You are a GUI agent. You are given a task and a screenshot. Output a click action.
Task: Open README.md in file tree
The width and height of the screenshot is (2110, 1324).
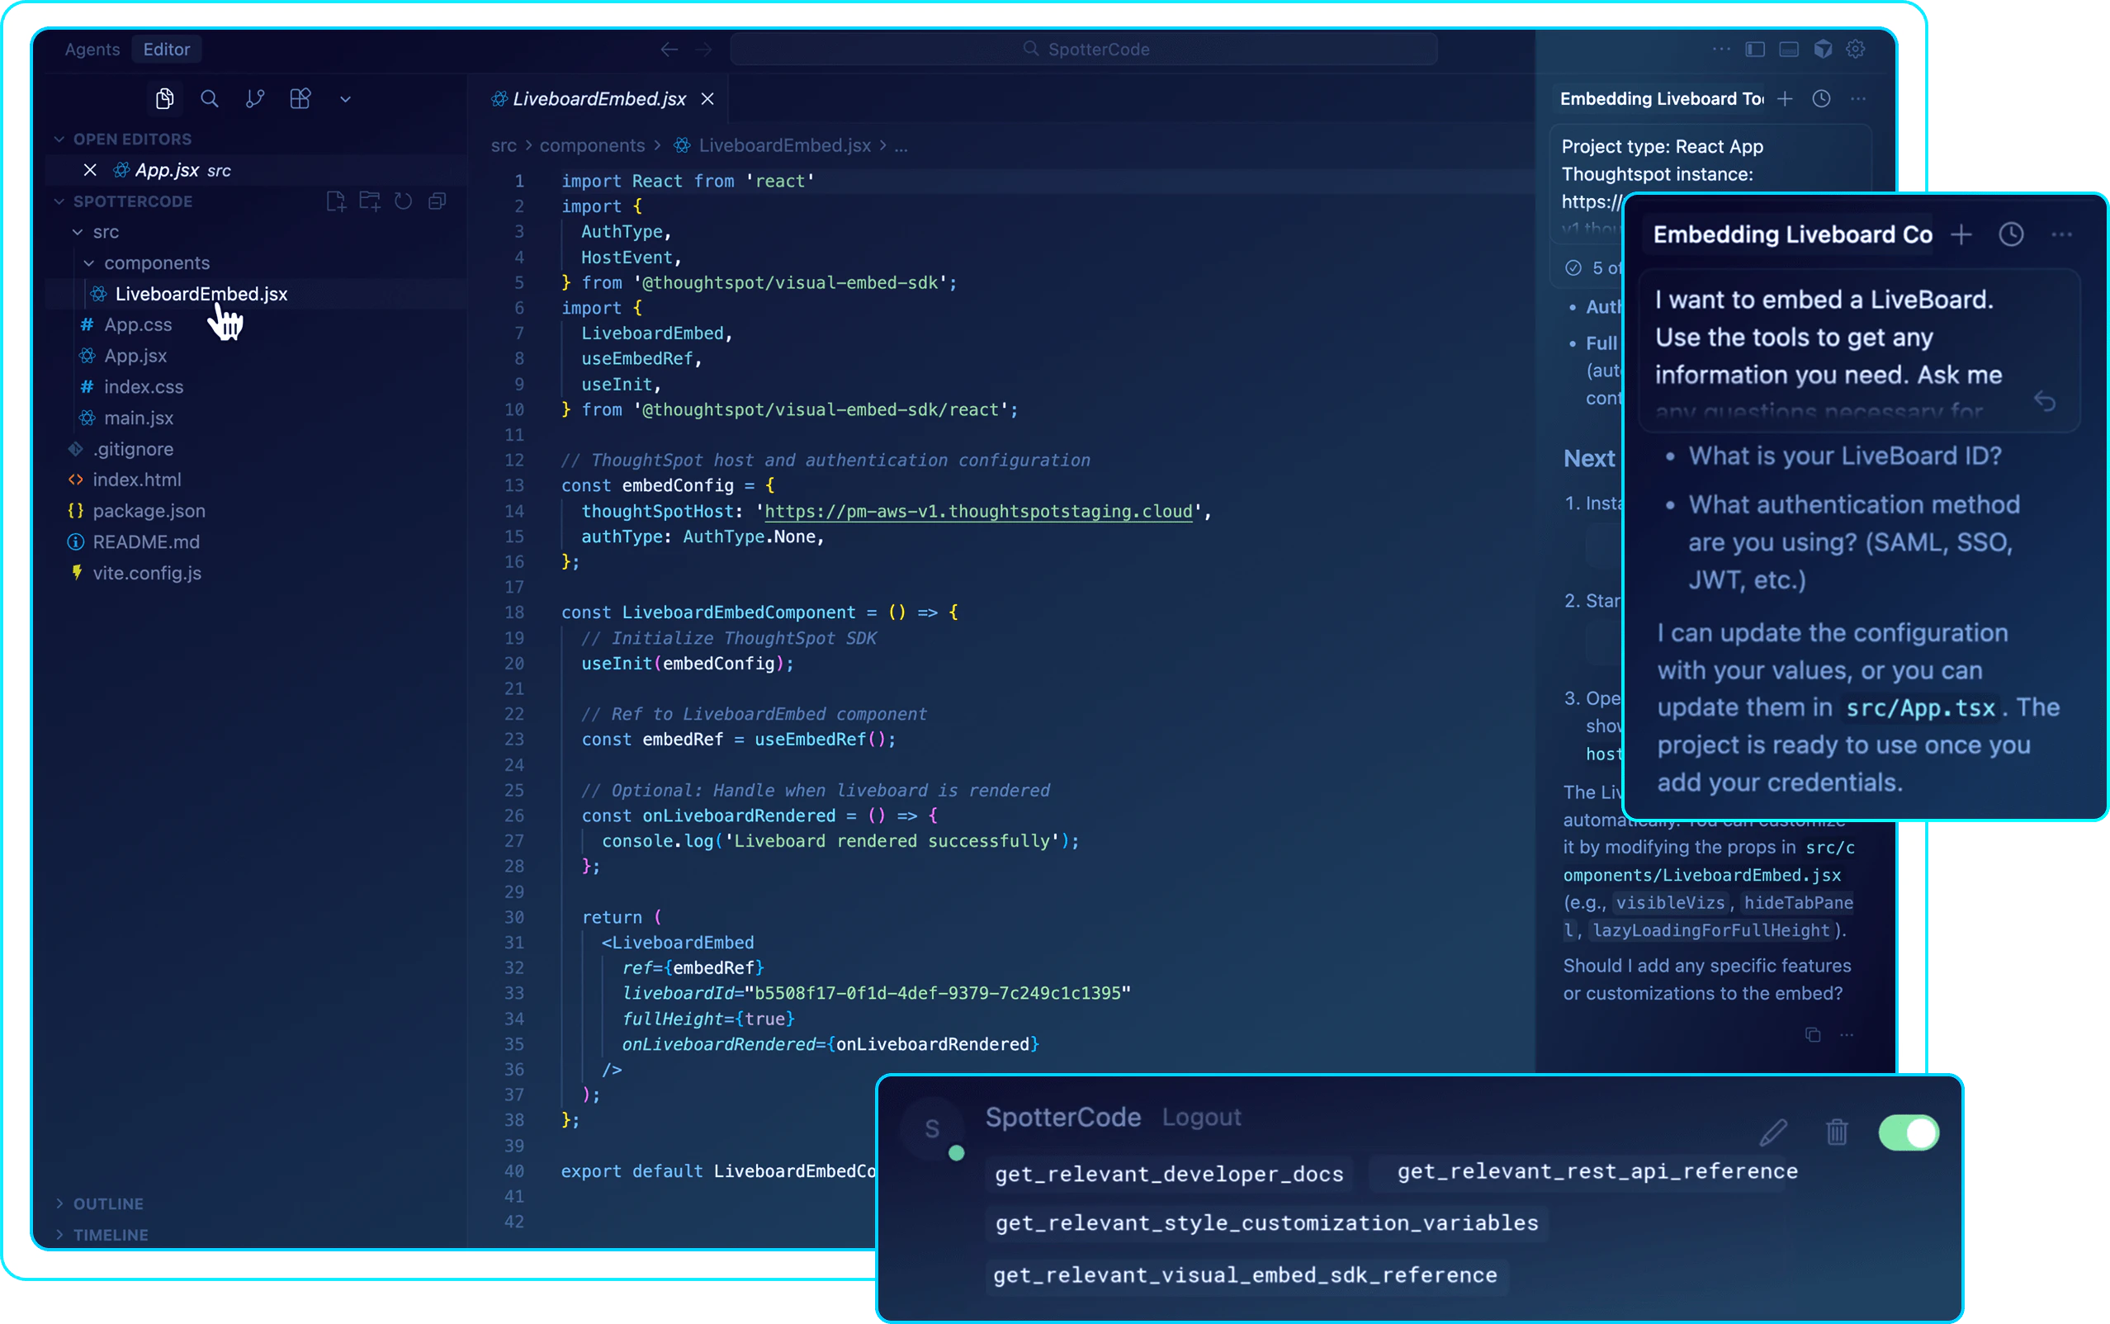[x=145, y=542]
